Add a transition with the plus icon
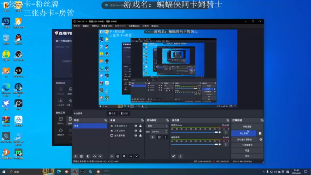 (x=153, y=137)
